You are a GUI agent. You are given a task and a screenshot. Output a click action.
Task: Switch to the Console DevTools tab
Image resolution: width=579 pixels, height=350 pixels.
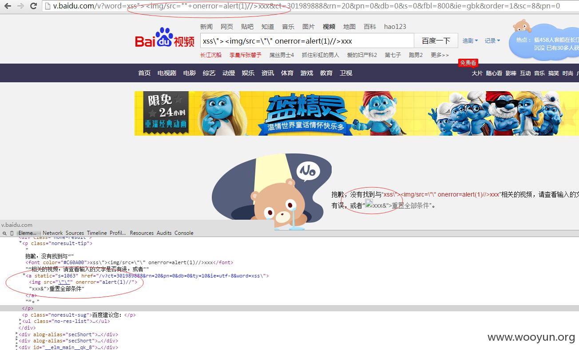[184, 233]
